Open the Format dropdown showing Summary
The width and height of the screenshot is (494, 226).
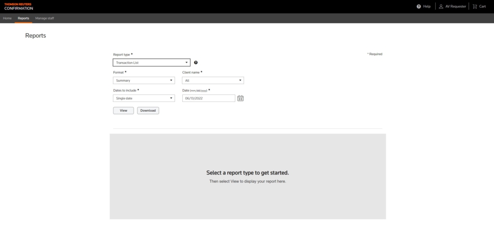(x=144, y=80)
